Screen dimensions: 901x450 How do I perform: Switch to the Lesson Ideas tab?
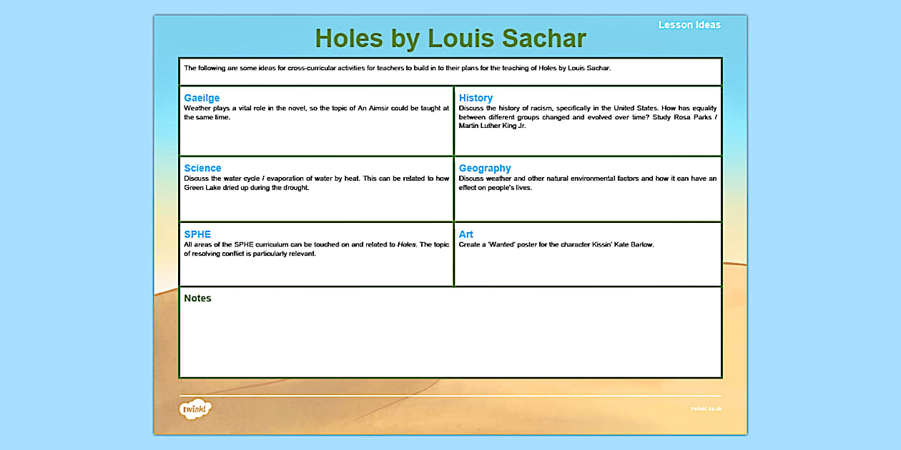coord(689,24)
